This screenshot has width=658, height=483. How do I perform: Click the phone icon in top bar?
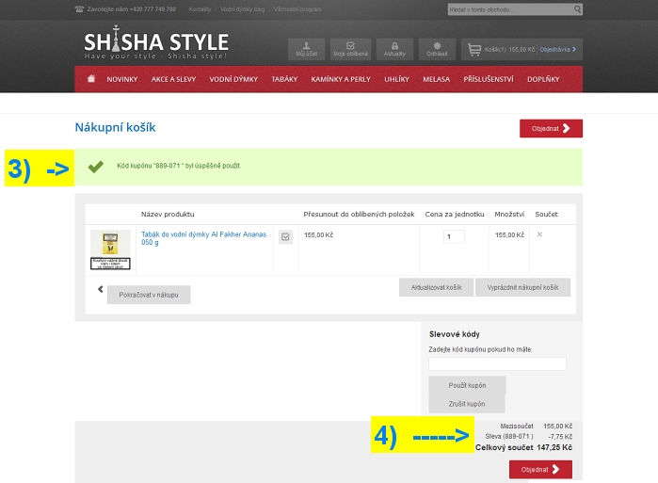coord(79,9)
